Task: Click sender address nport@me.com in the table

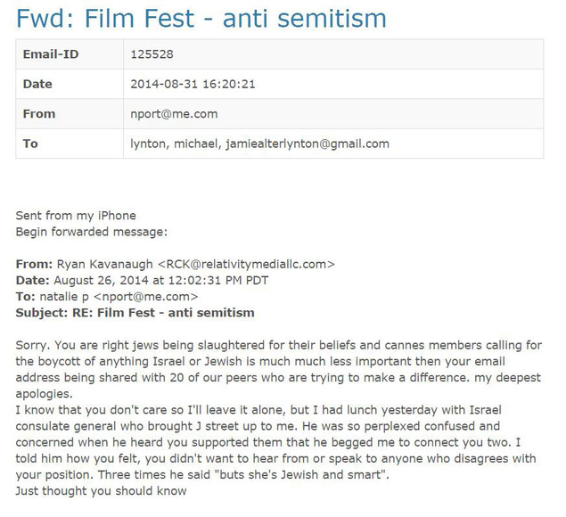Action: pyautogui.click(x=174, y=114)
